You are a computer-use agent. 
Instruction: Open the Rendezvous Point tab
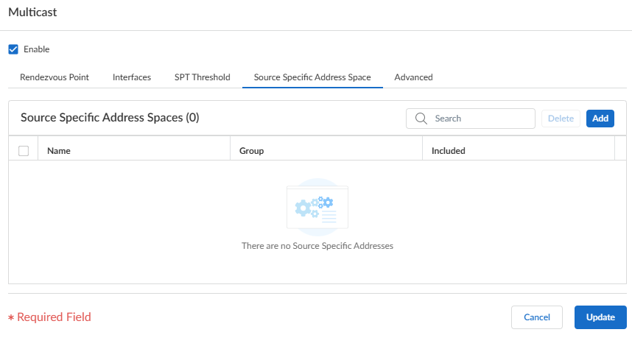55,77
